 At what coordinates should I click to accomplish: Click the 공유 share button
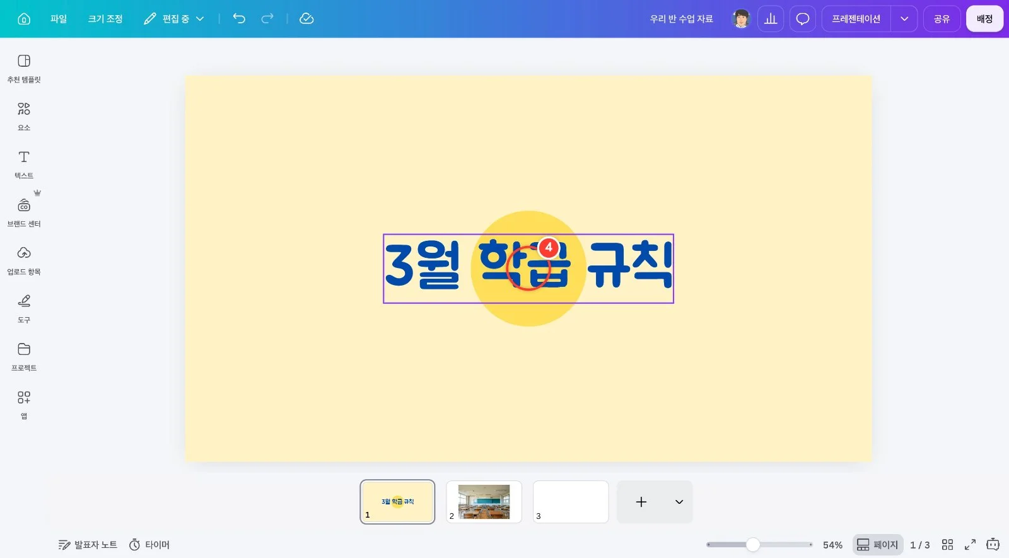coord(942,19)
